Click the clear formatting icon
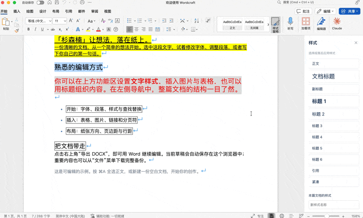Screen dimensions: 363x218 (103, 21)
